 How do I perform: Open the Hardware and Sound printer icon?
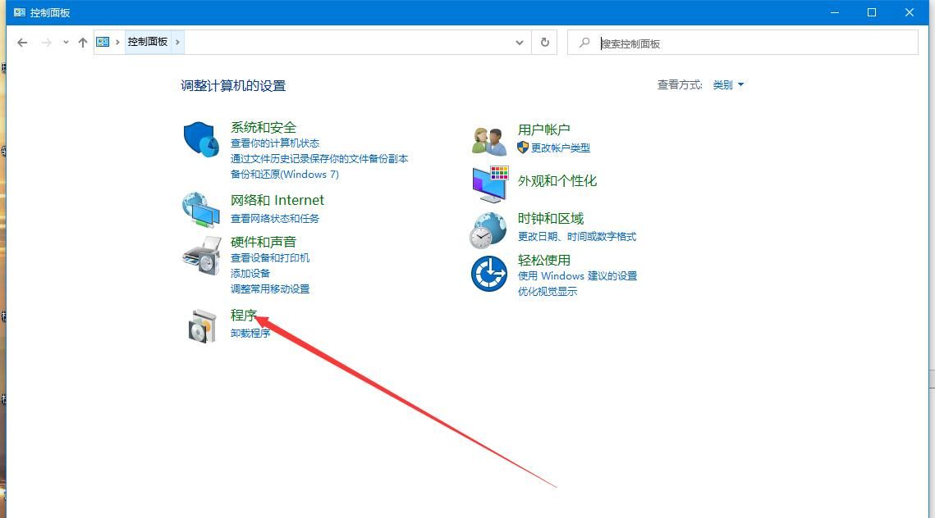click(202, 256)
